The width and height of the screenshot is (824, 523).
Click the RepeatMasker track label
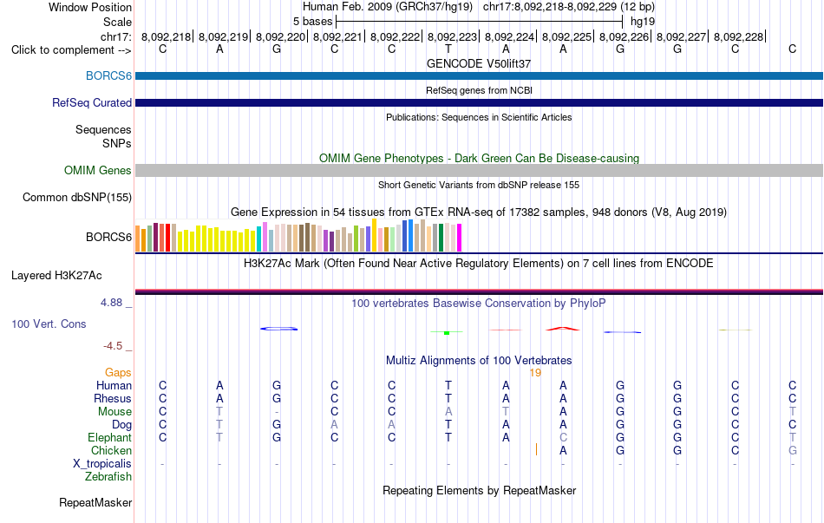(95, 502)
